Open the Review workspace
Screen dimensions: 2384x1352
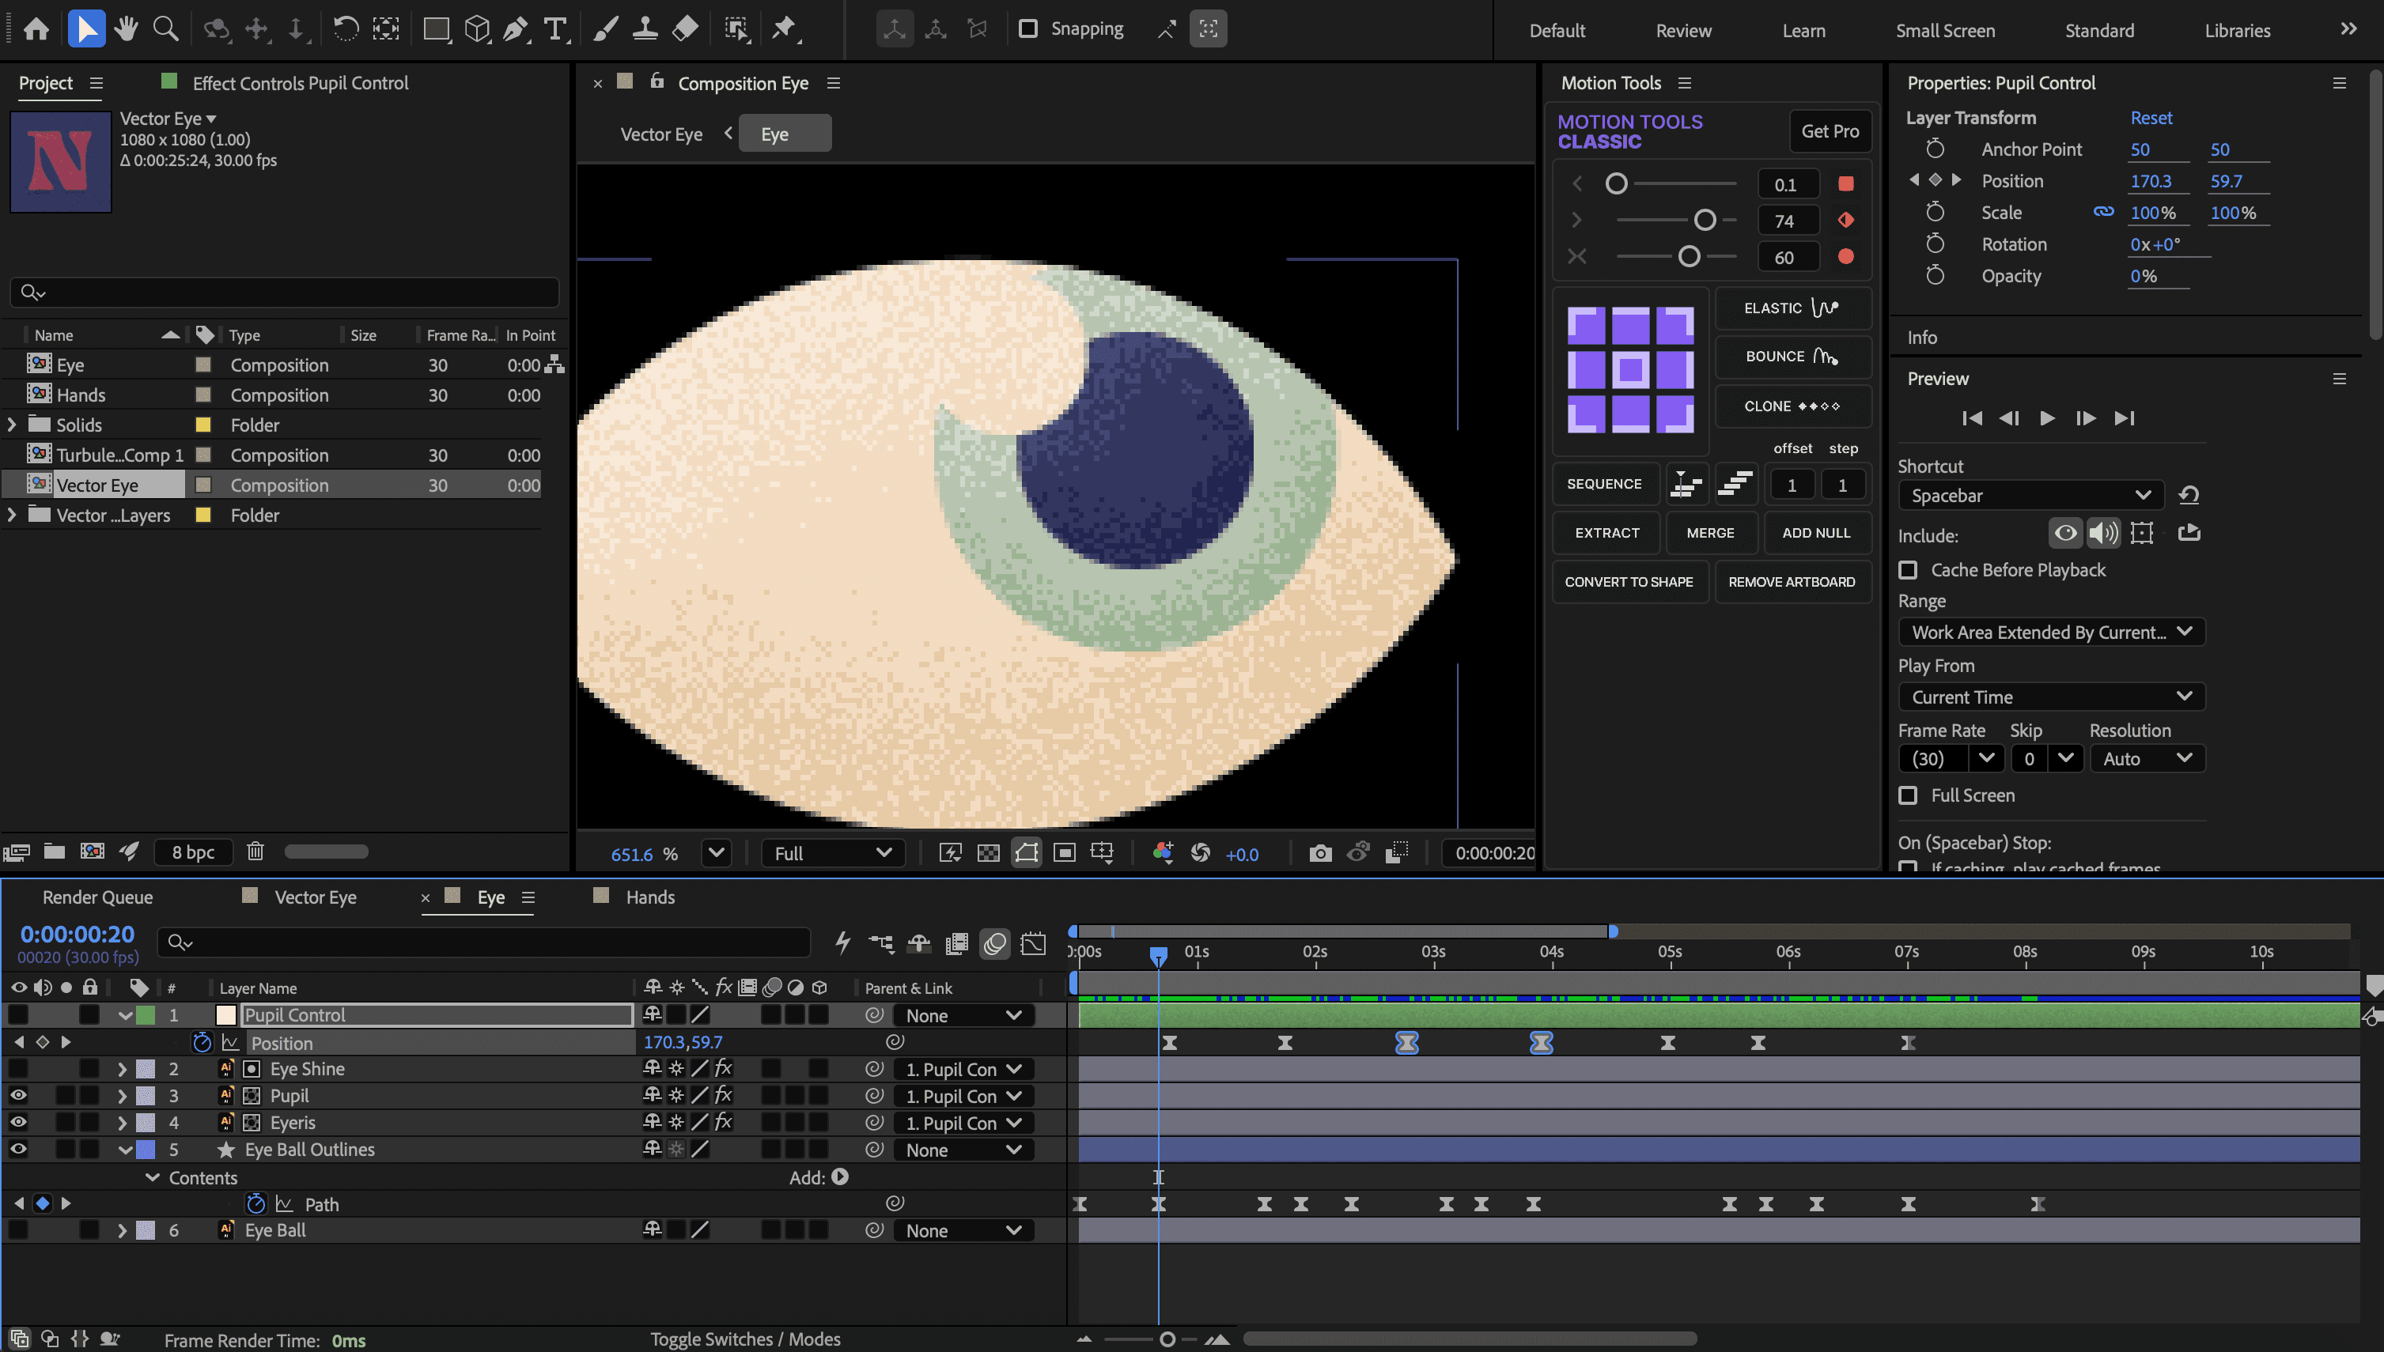click(x=1683, y=30)
